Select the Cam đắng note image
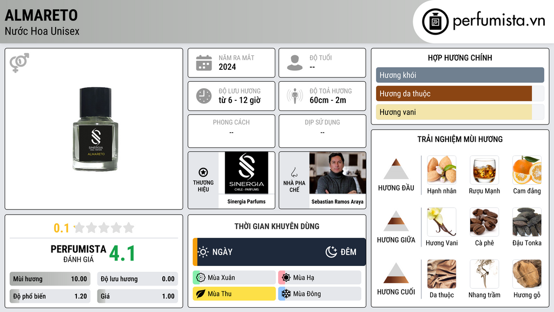Viewport: 554px width, 312px height. [x=527, y=170]
